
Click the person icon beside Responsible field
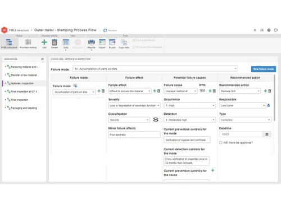(x=269, y=105)
